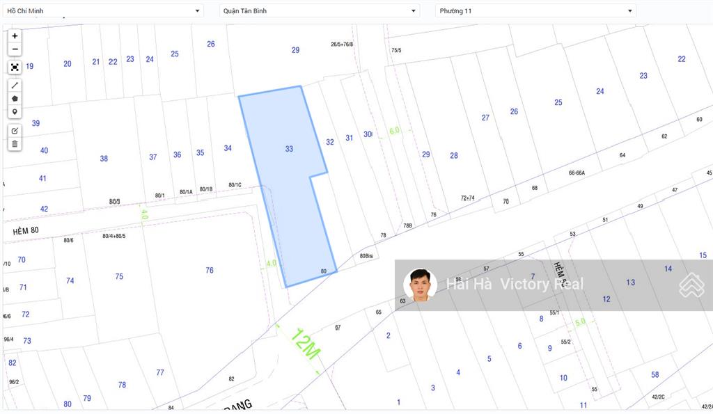713x414 pixels.
Task: Click parcel number 31
Action: tap(350, 138)
